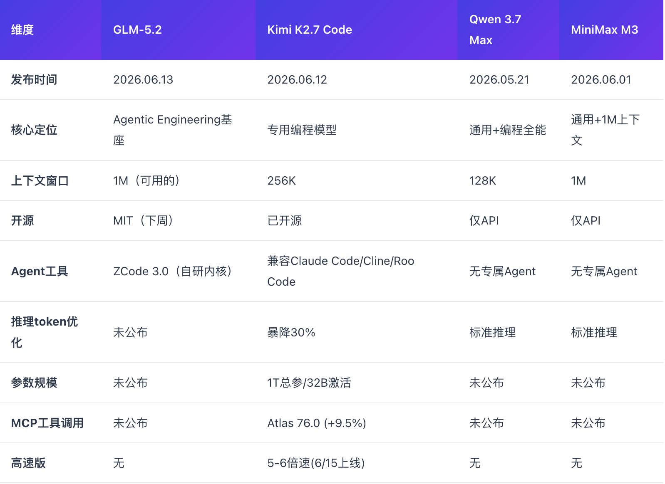
Task: Click the MiniMax M3 column header
Action: tap(605, 30)
